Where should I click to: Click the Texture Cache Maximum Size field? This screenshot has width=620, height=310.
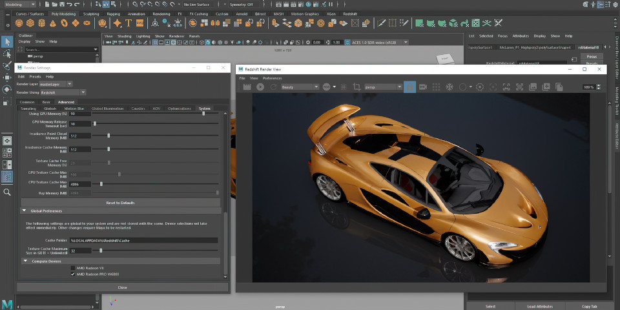(81, 251)
